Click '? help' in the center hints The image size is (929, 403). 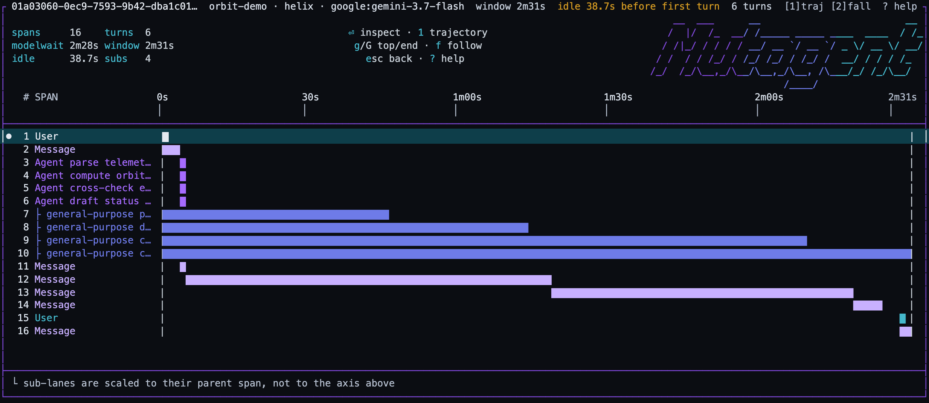447,59
